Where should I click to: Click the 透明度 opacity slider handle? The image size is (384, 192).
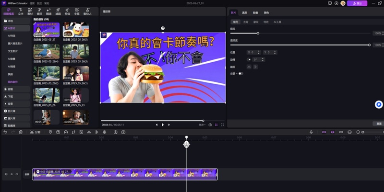click(369, 45)
